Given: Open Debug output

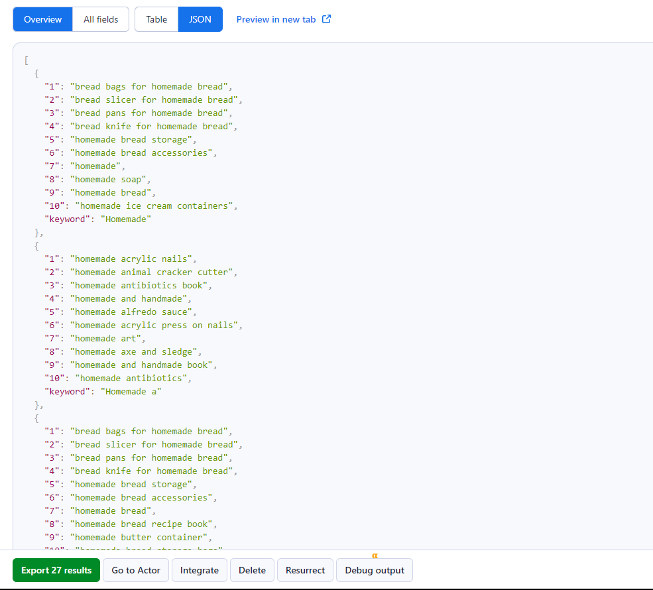Looking at the screenshot, I should 374,570.
